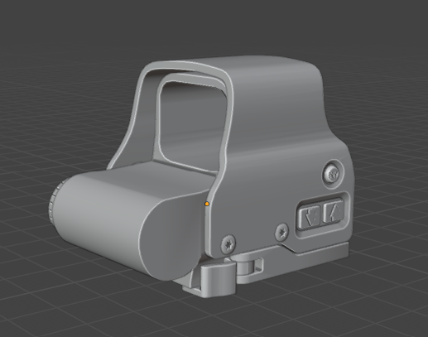Click the orange object origin dot
The height and width of the screenshot is (337, 428).
click(207, 204)
